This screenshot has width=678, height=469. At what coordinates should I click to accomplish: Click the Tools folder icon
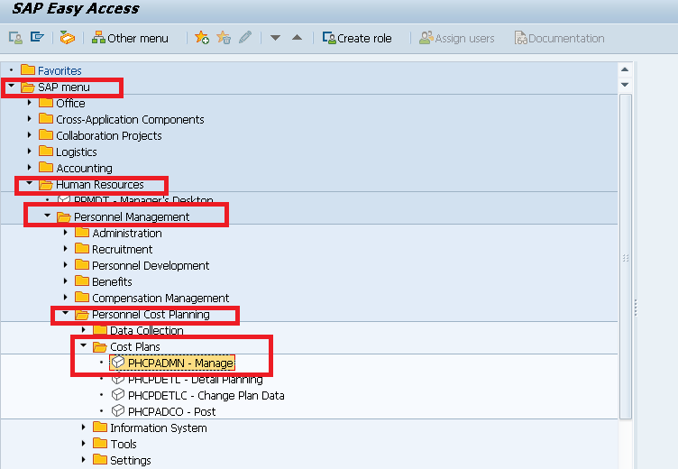point(100,444)
